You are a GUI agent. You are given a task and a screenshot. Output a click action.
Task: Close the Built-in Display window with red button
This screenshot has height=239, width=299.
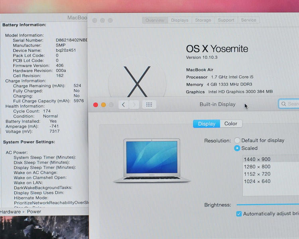coord(96,105)
